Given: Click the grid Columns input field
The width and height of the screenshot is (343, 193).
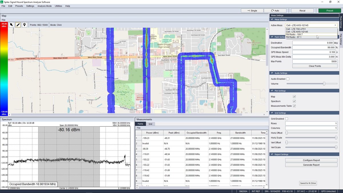Looking at the screenshot, I should click(x=311, y=128).
